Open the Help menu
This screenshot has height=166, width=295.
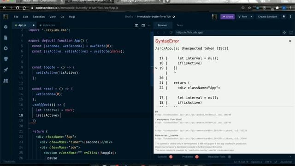72,17
